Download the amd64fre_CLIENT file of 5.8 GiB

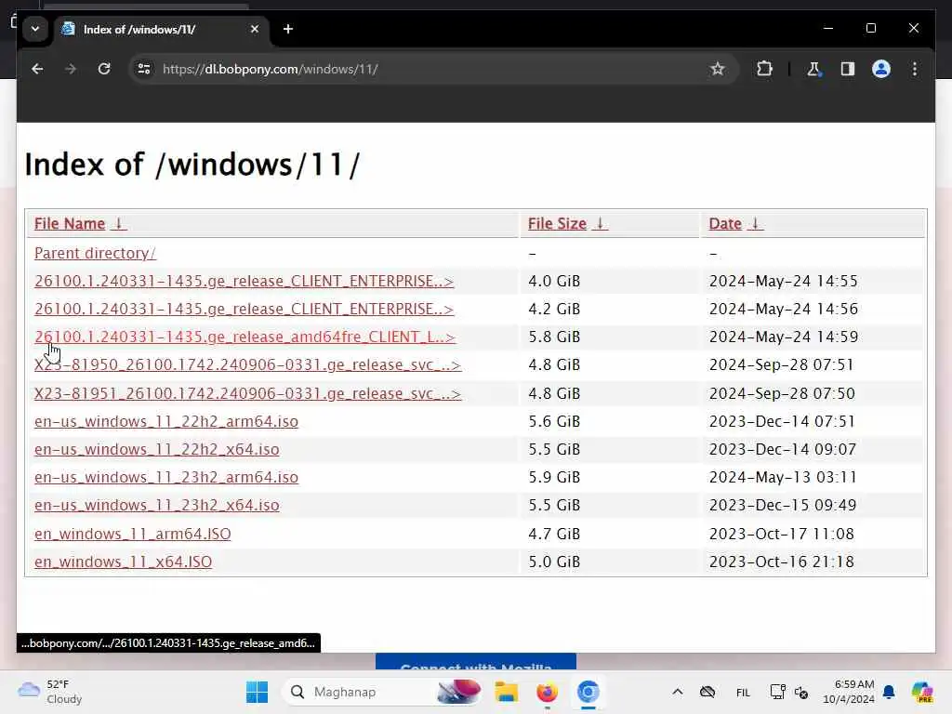[245, 337]
